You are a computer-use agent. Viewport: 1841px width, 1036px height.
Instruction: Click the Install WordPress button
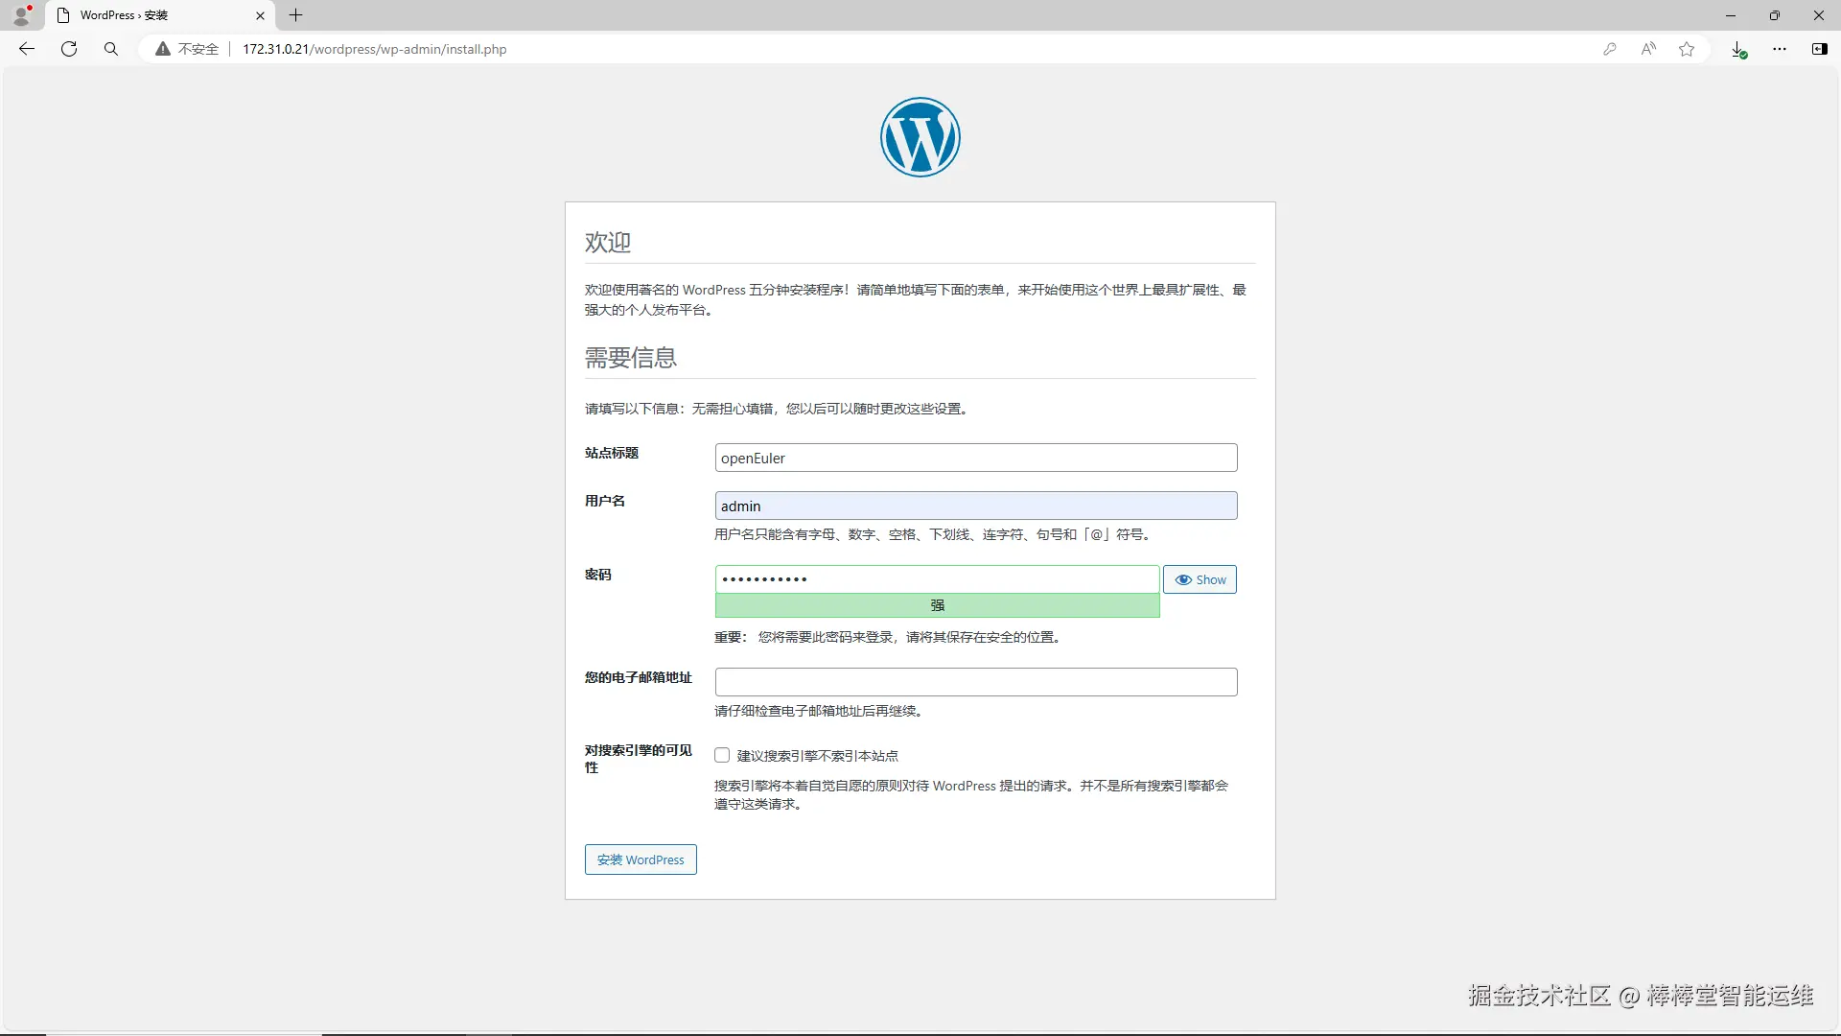click(x=641, y=859)
